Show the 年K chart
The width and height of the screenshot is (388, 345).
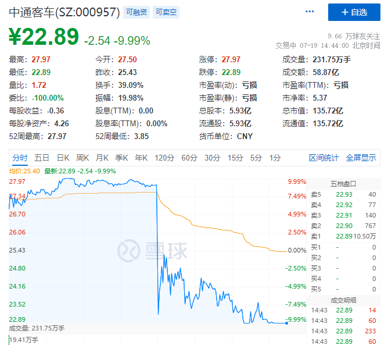(141, 158)
